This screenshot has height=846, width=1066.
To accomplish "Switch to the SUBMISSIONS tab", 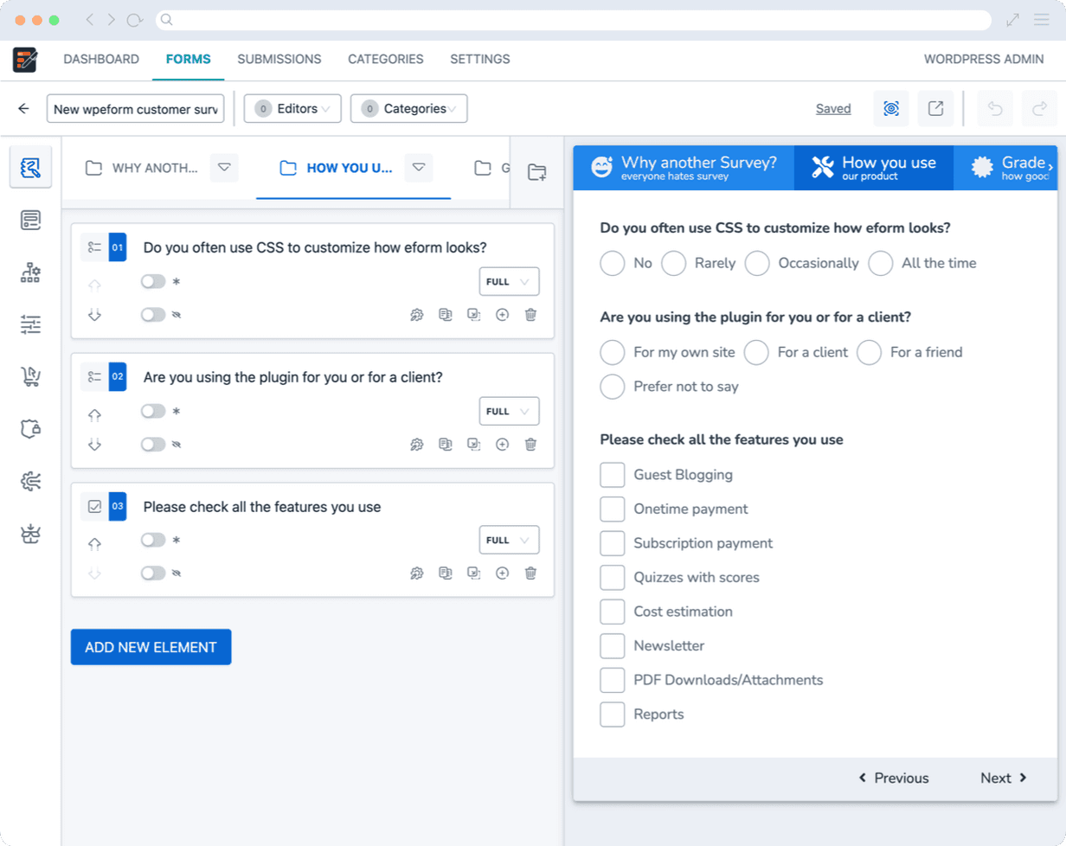I will [279, 59].
